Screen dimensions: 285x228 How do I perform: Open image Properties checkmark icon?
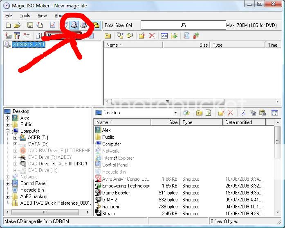53,25
